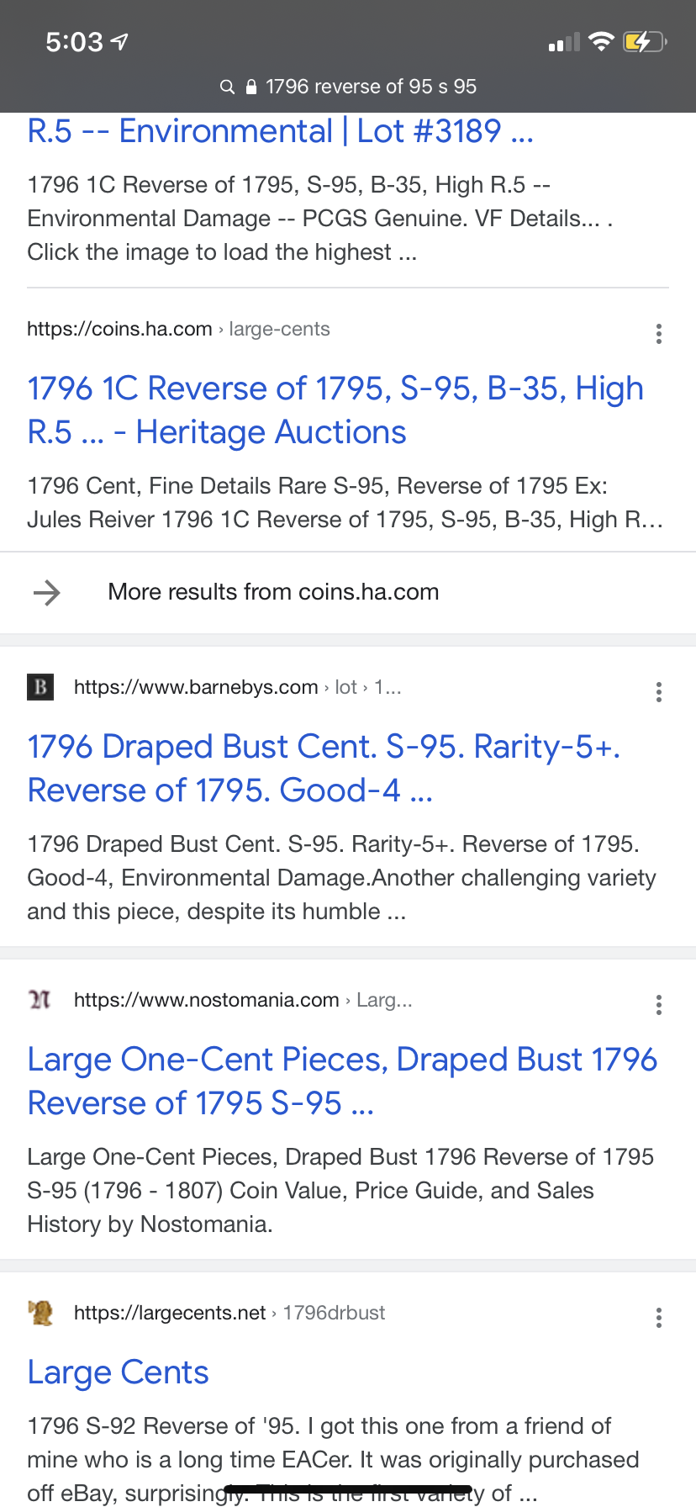Open three-dot menu for nostomania.com result
This screenshot has height=1507, width=696.
point(658,1005)
